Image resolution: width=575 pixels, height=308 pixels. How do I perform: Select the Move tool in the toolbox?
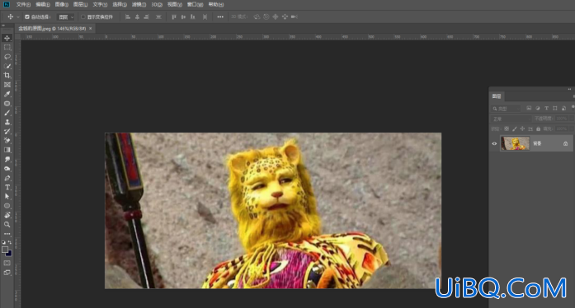(7, 38)
